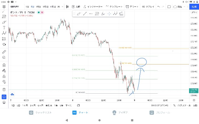Hide all drawings with eye icon

(x=4, y=82)
